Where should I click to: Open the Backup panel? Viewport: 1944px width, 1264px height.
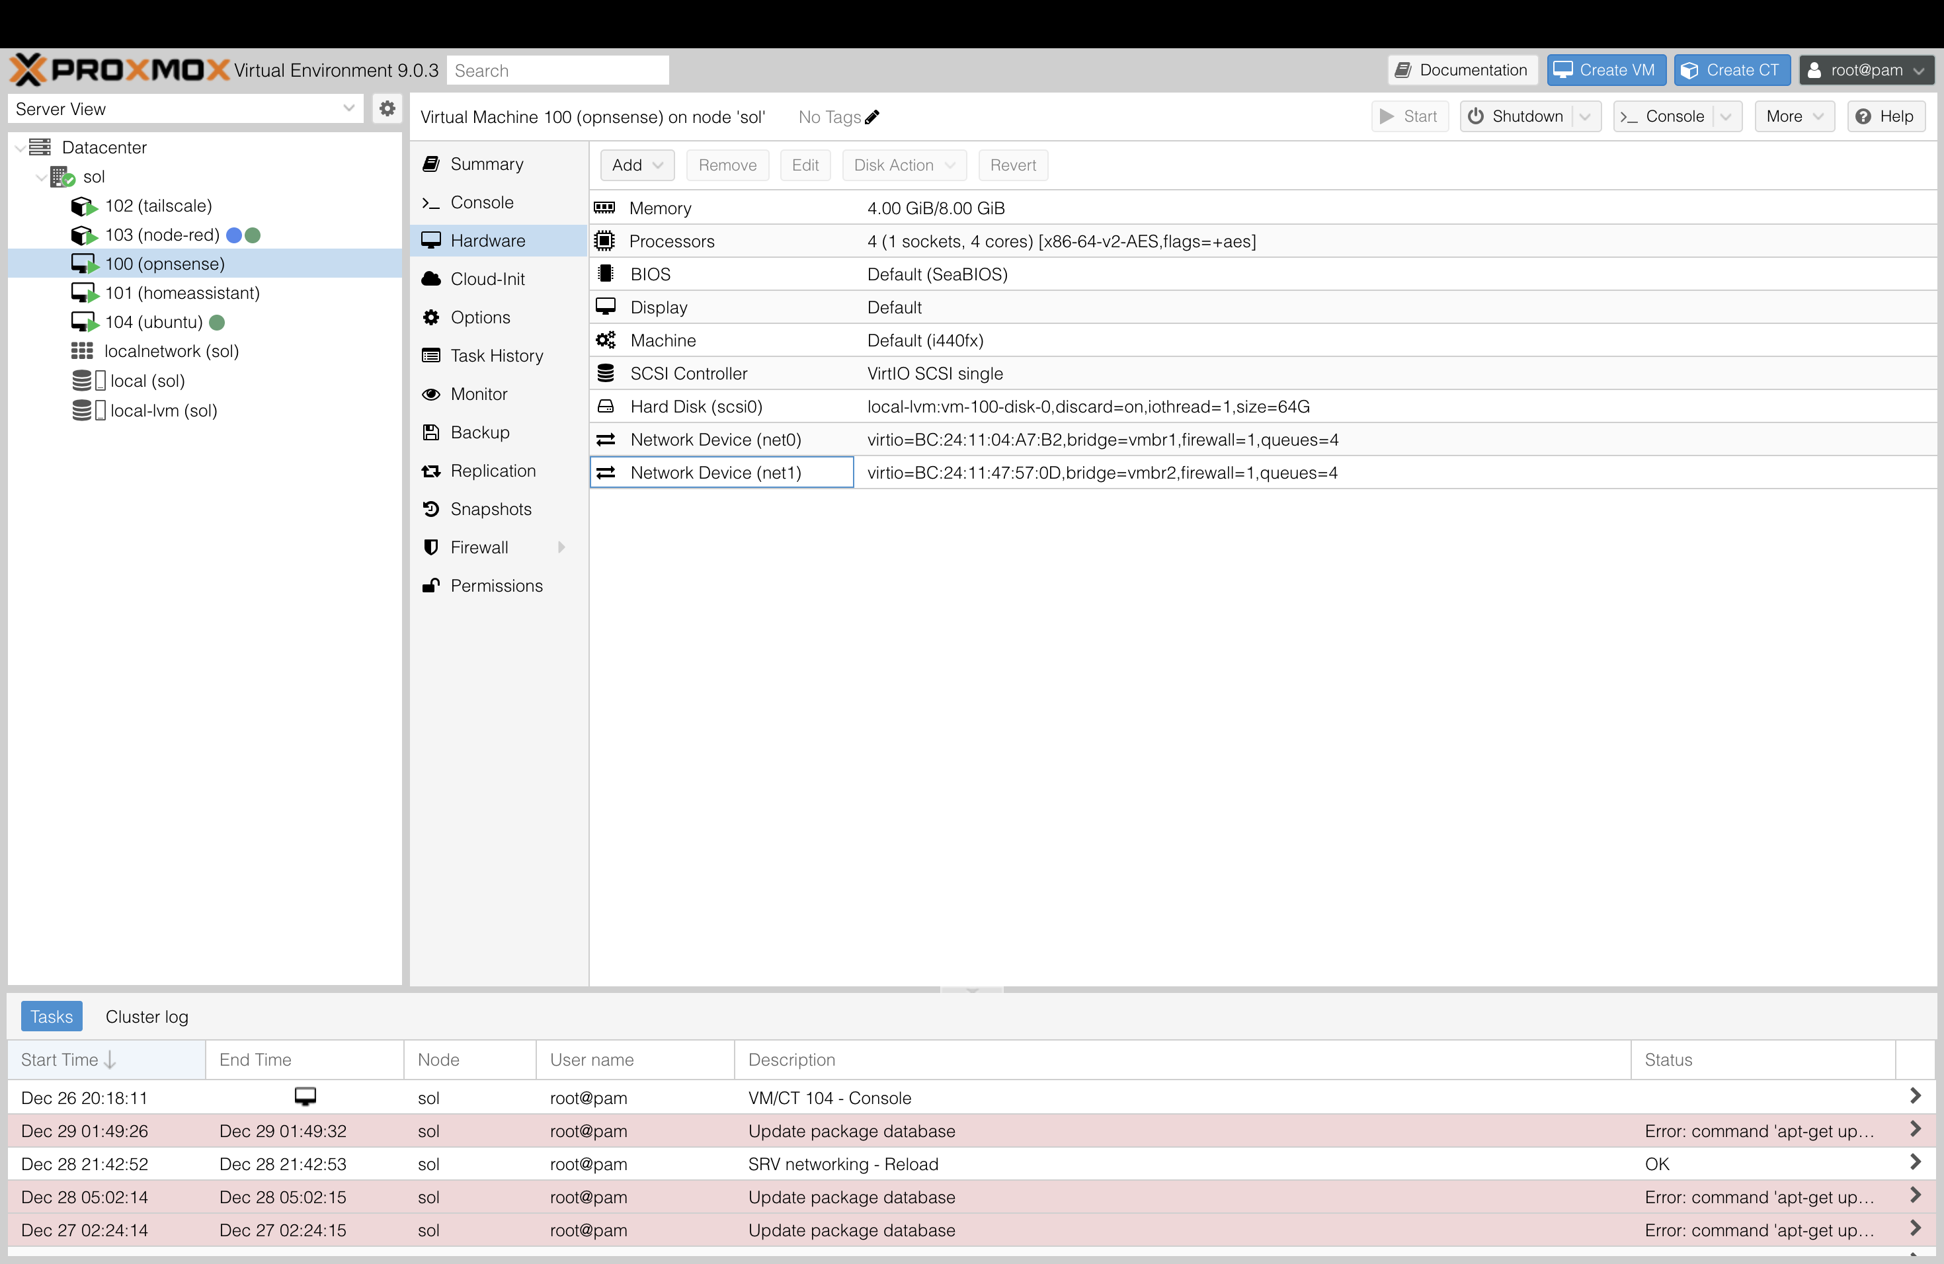tap(479, 432)
